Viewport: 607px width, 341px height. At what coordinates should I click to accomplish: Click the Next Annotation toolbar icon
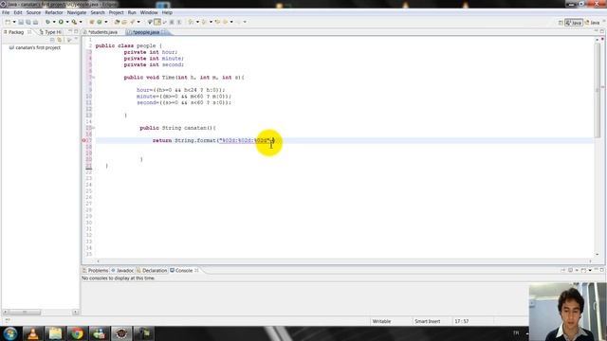tap(191, 22)
